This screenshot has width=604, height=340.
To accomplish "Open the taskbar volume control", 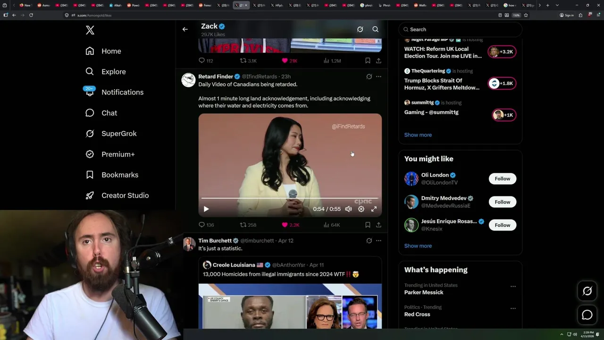I will 575,334.
